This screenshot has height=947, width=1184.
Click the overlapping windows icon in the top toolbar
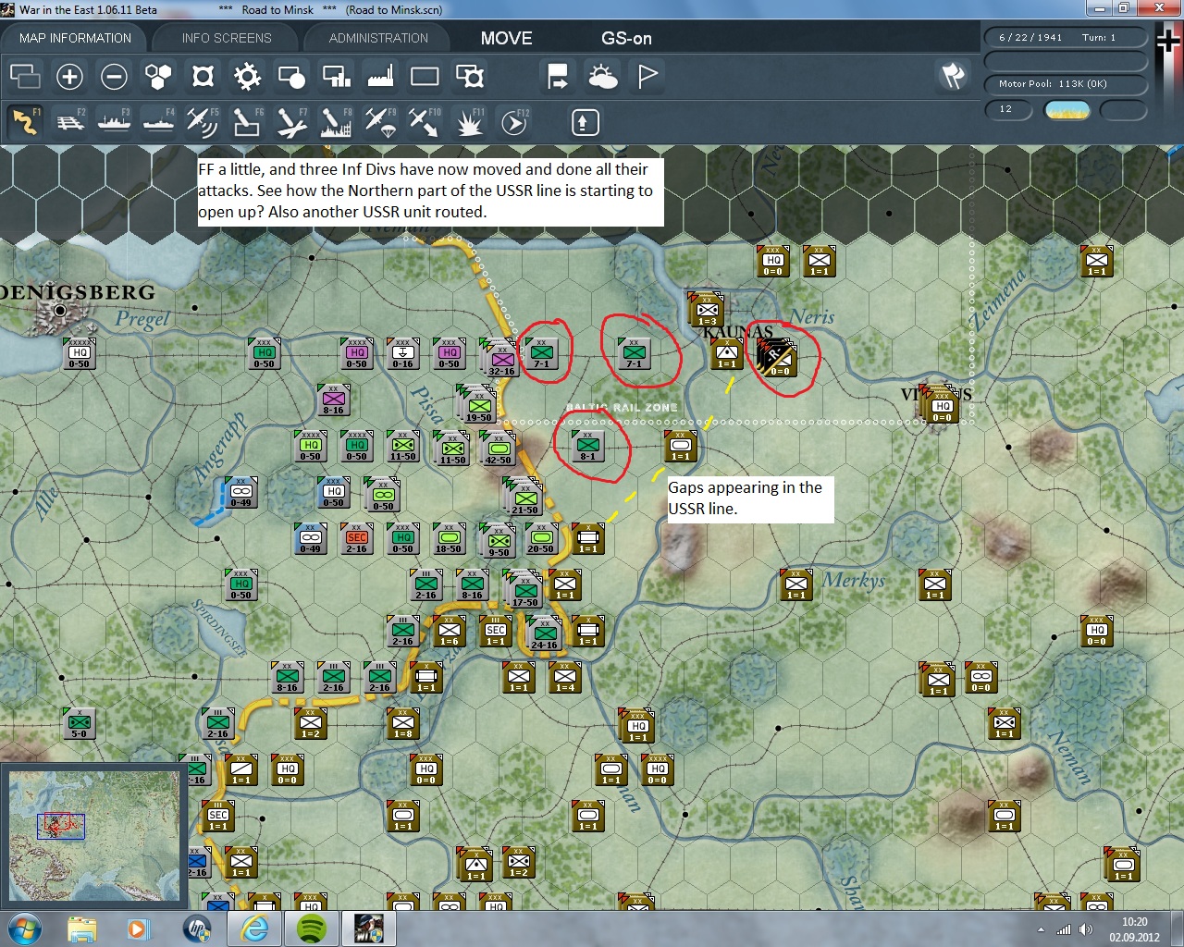(x=25, y=76)
